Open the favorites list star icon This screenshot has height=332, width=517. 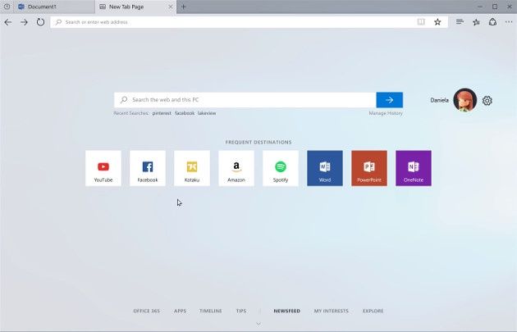[476, 22]
